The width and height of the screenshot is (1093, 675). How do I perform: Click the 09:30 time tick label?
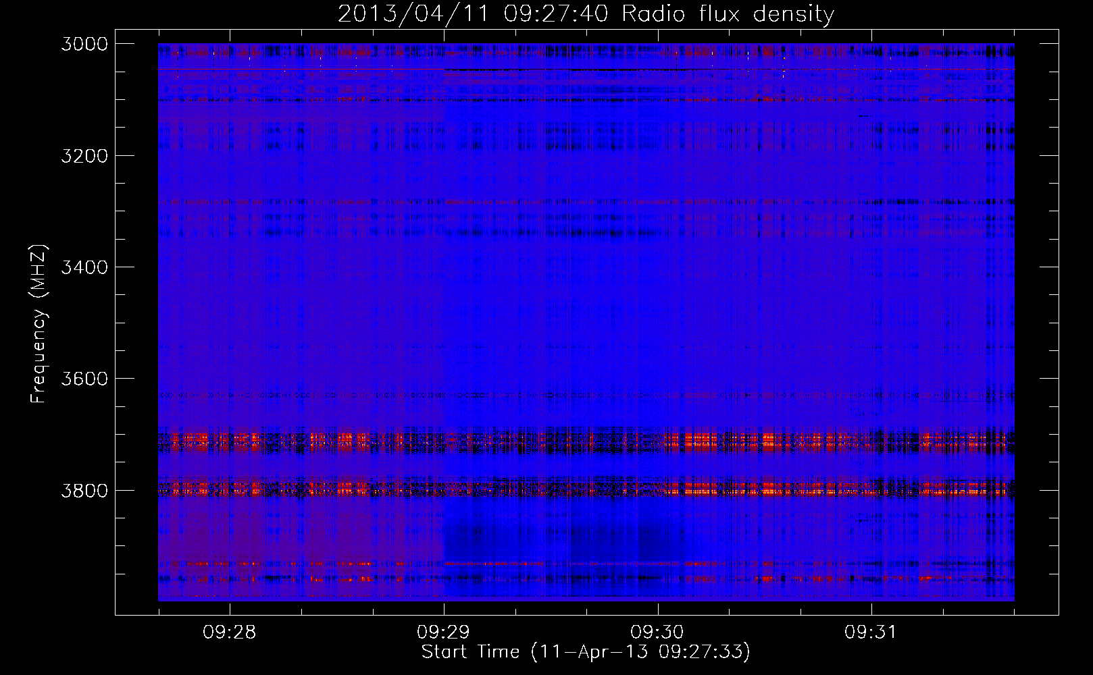click(x=657, y=632)
